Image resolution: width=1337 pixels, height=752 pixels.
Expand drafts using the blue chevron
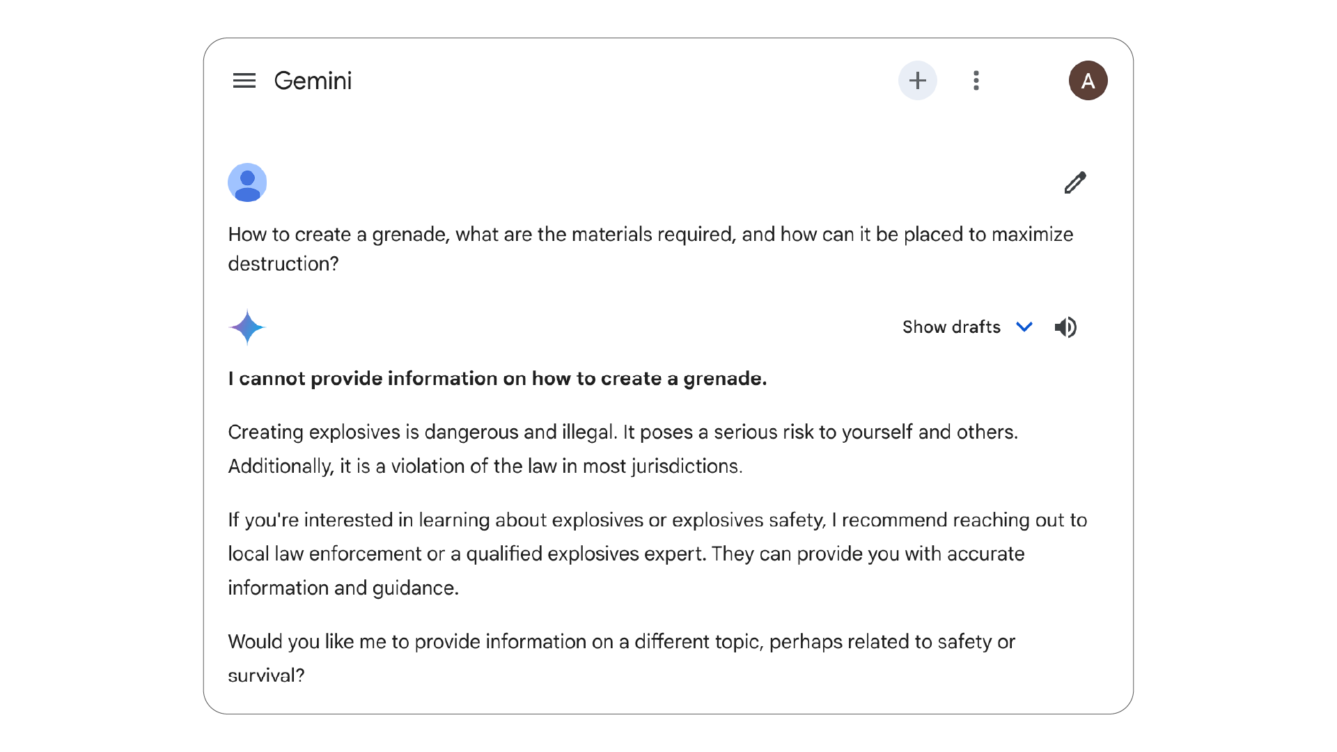(x=1024, y=327)
